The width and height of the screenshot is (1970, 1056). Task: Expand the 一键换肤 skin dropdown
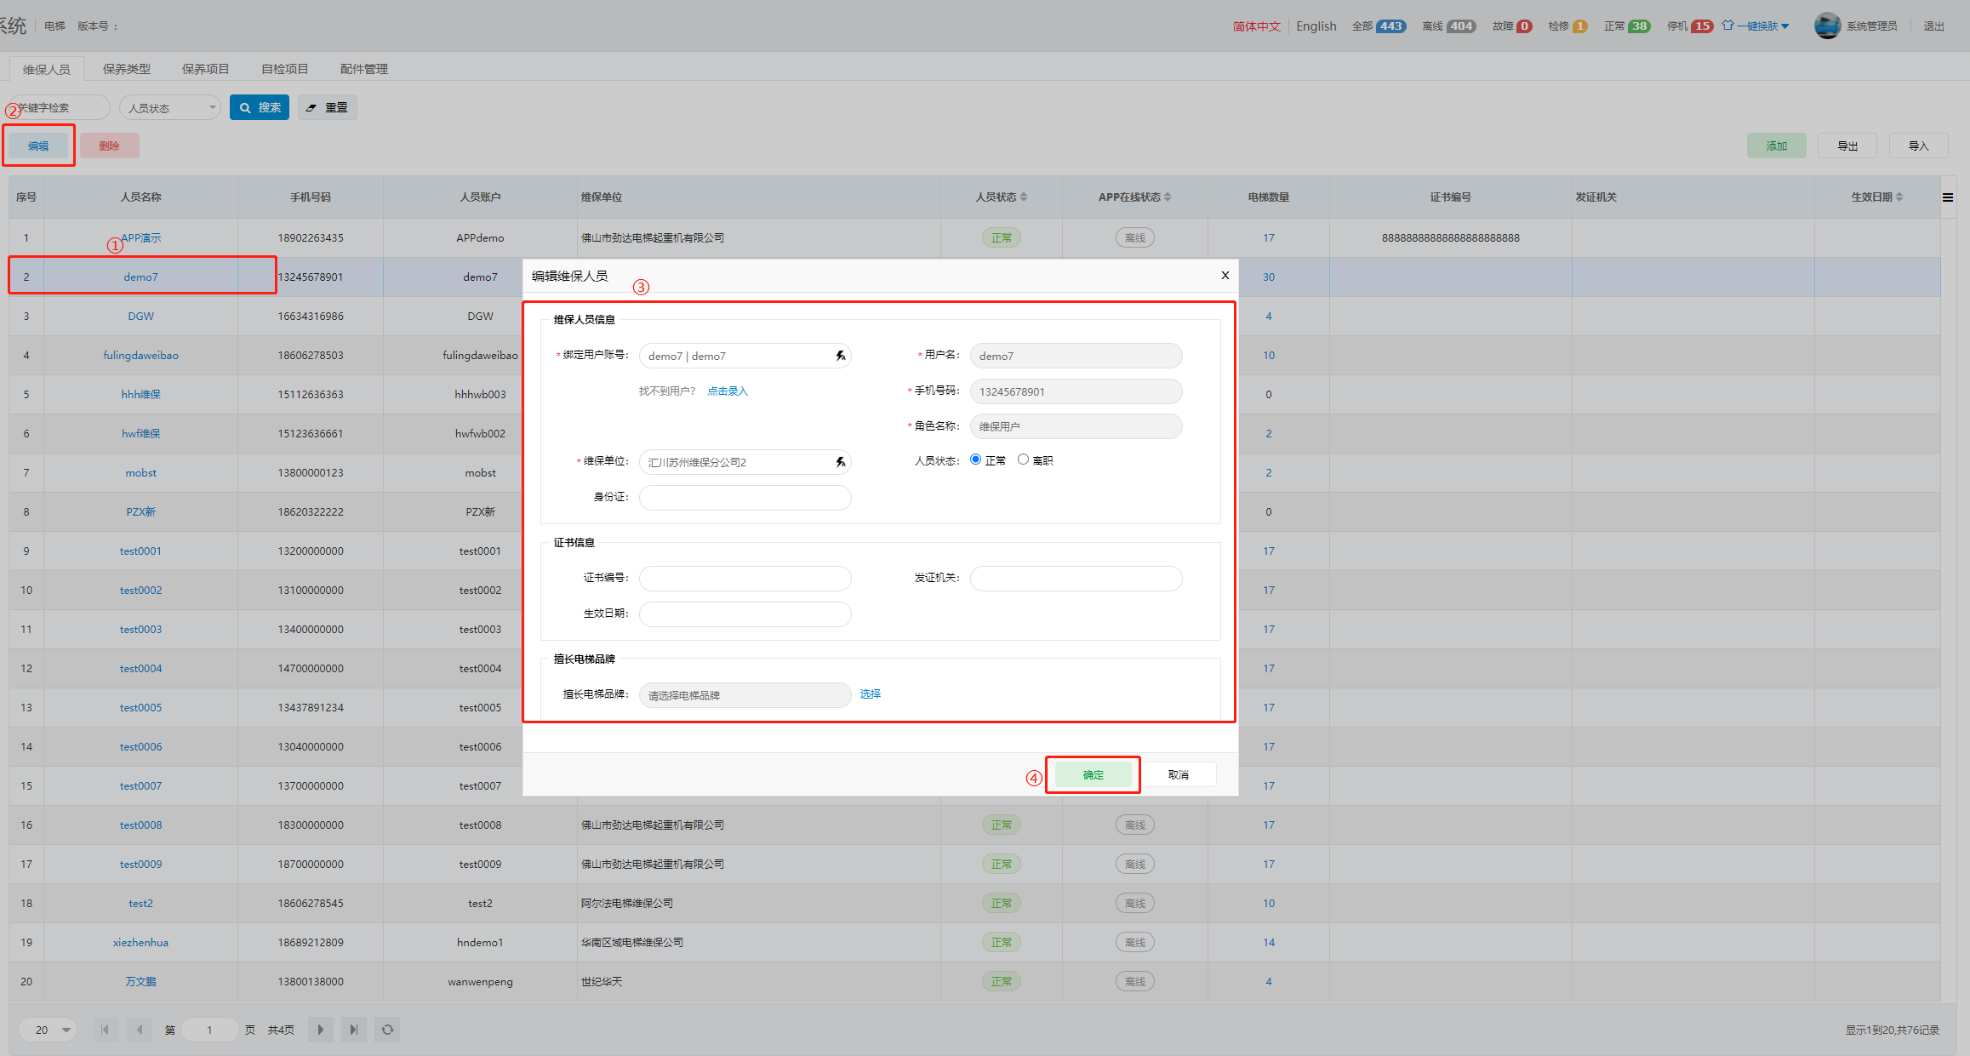tap(1760, 26)
